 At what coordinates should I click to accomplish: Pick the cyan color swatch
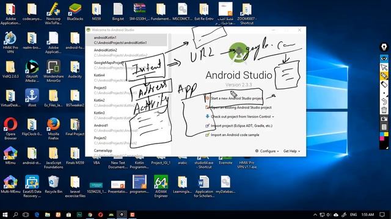point(382,134)
